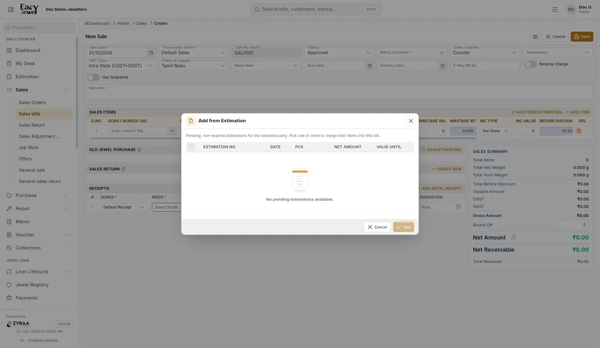Image resolution: width=600 pixels, height=348 pixels.
Task: Click the DU user avatar
Action: coord(571,9)
